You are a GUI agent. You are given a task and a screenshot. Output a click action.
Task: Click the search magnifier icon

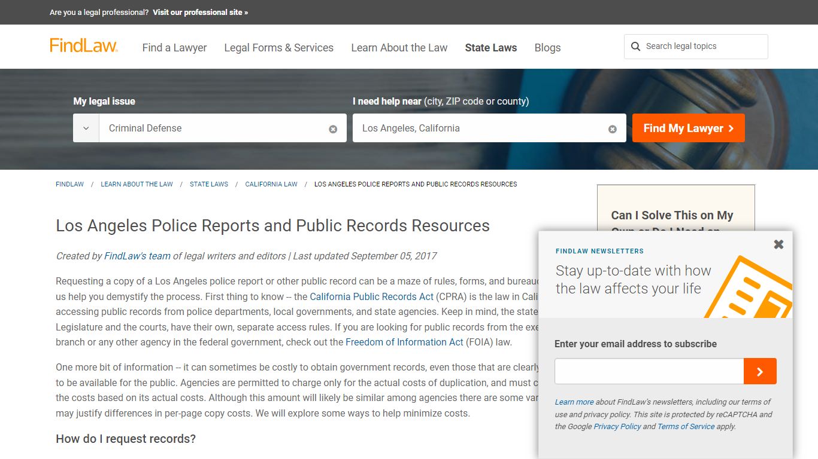coord(636,47)
